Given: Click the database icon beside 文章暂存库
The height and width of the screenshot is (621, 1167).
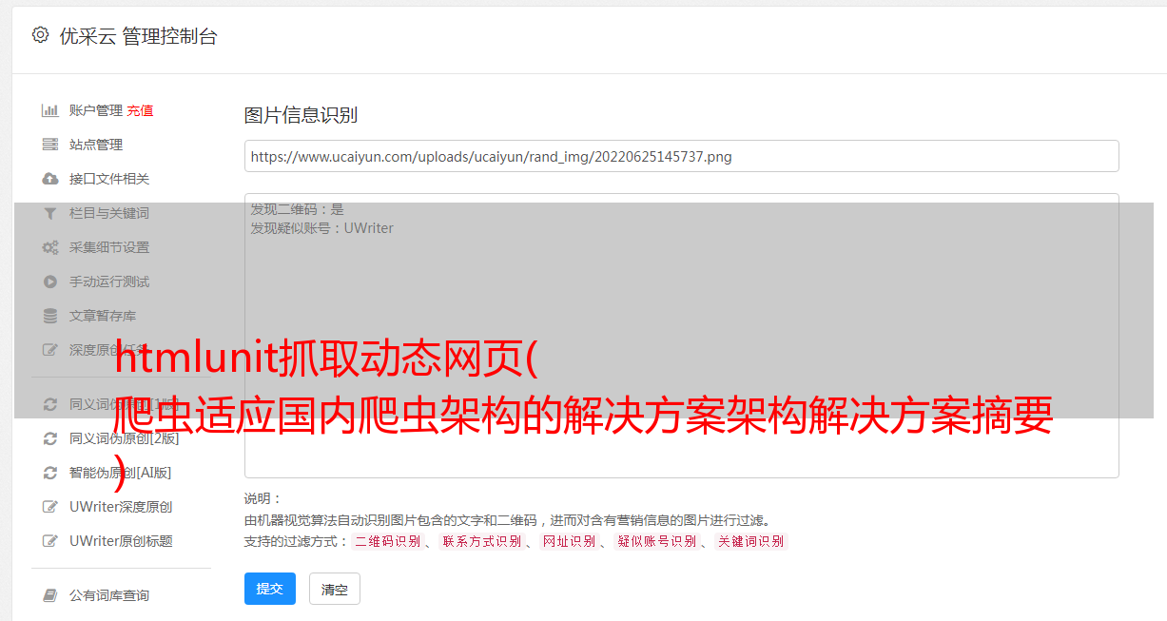Looking at the screenshot, I should click(50, 316).
